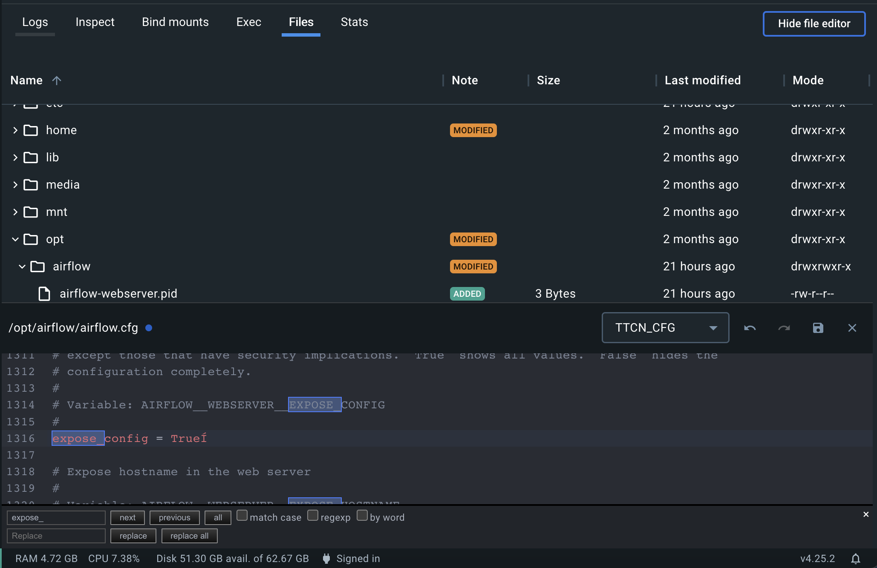
Task: Select the Files tab
Action: pyautogui.click(x=301, y=22)
